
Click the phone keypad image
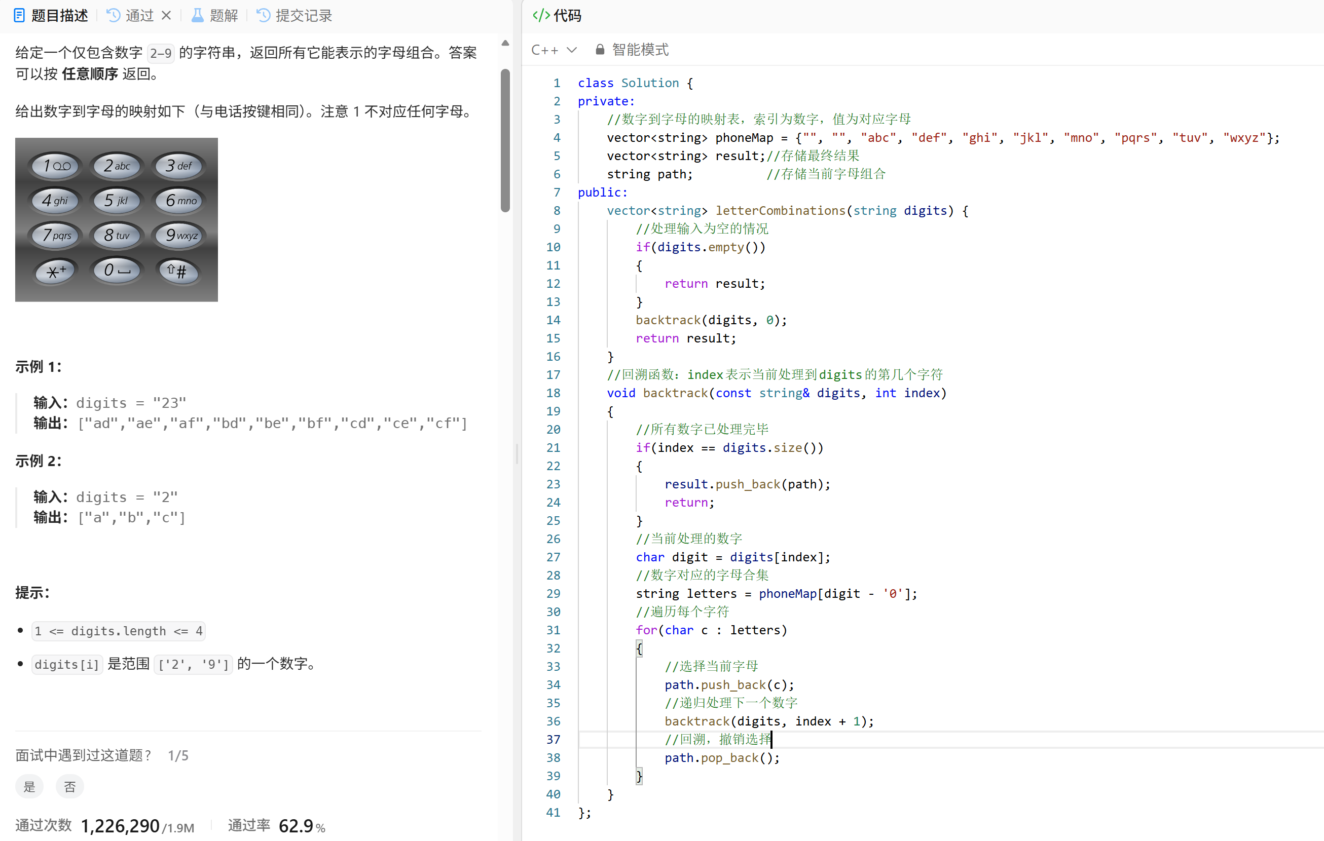click(117, 219)
